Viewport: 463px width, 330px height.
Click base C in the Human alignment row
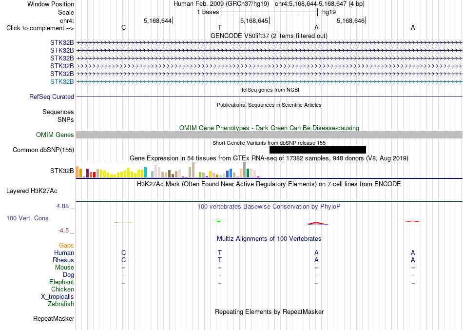click(x=123, y=253)
